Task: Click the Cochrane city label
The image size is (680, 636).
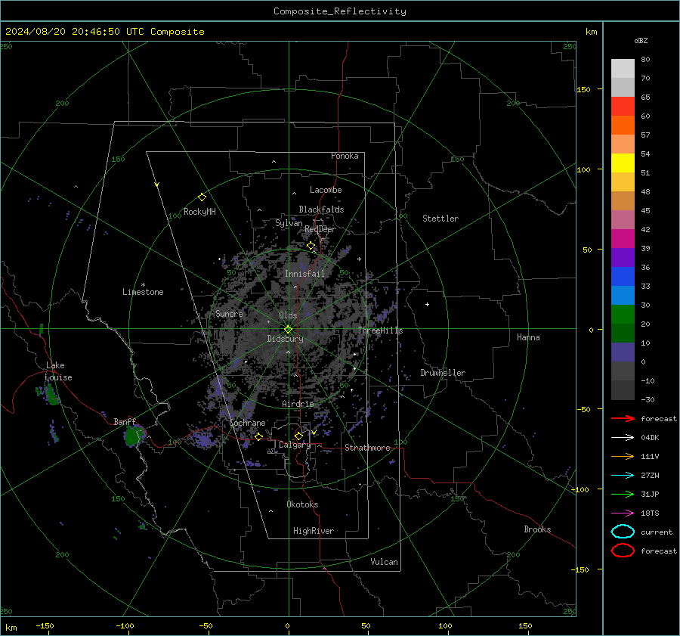Action: click(247, 423)
